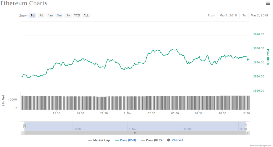Toggle the Price (USD) series
The image size is (273, 147).
click(125, 140)
